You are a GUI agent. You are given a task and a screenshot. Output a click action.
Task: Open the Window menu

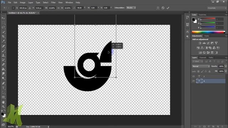tap(69, 2)
